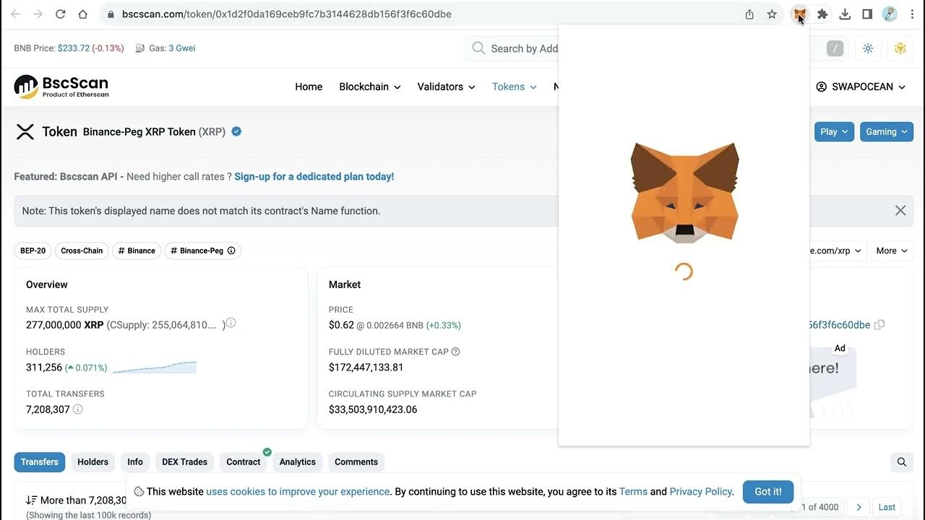The width and height of the screenshot is (925, 520).
Task: Click the BNB chain cube icon
Action: [x=900, y=48]
